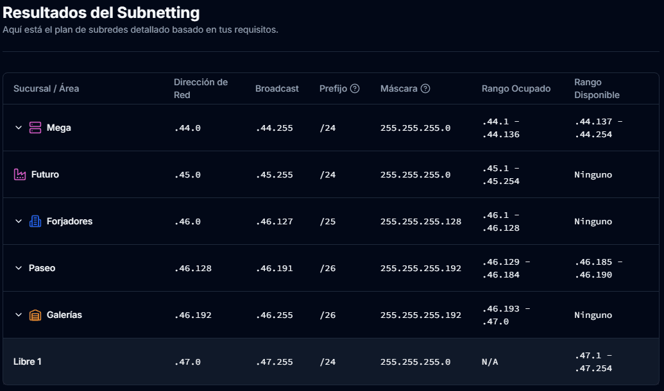Click the Futuro branch name
Viewport: 664px width, 391px height.
[45, 174]
